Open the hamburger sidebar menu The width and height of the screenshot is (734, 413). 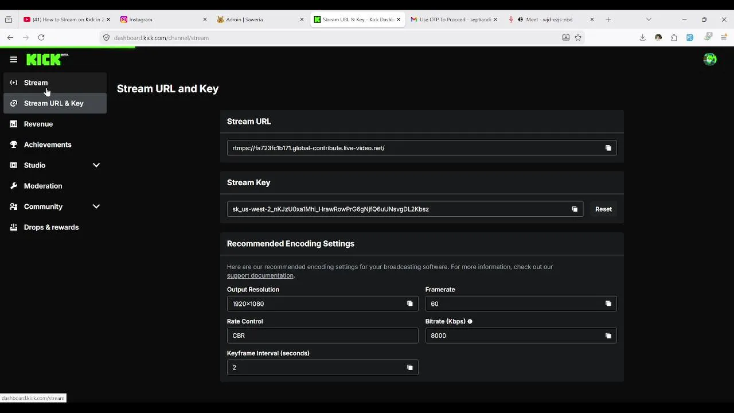click(x=14, y=59)
